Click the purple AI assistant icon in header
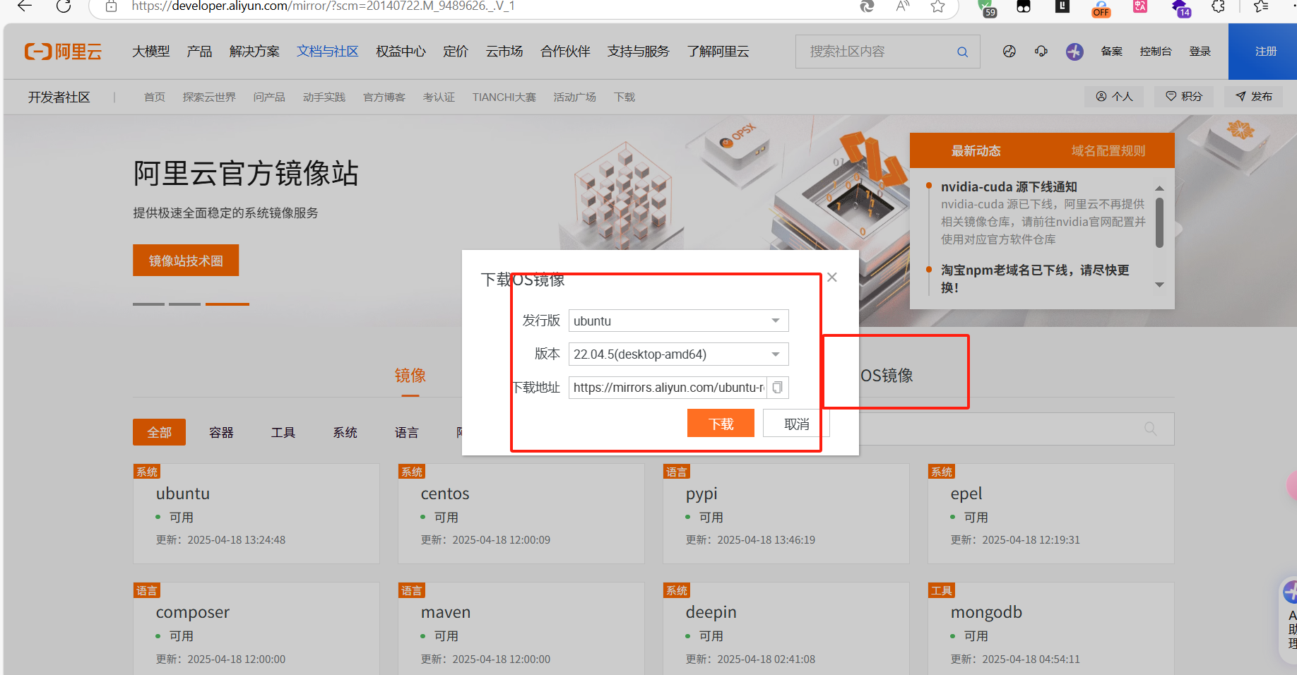 [1074, 52]
